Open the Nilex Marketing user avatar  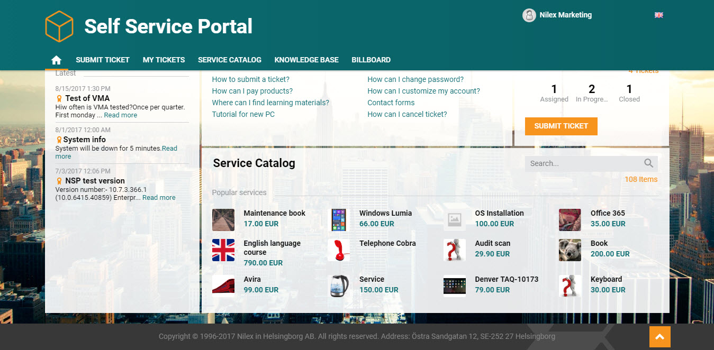coord(529,15)
